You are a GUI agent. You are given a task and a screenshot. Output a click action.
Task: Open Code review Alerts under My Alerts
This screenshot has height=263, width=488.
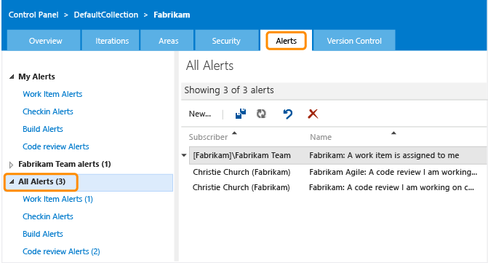coord(56,146)
